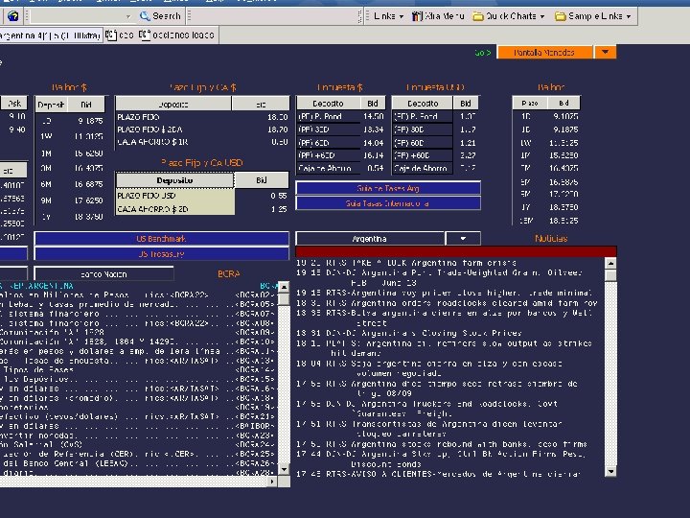This screenshot has height=518, width=690.
Task: Click the orange Pantalla Monedas button
Action: pos(544,52)
